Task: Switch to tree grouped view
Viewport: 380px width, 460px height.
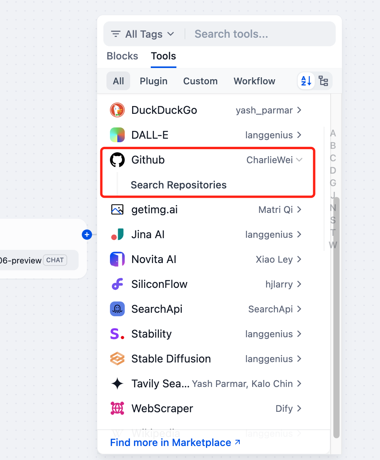Action: click(x=323, y=81)
